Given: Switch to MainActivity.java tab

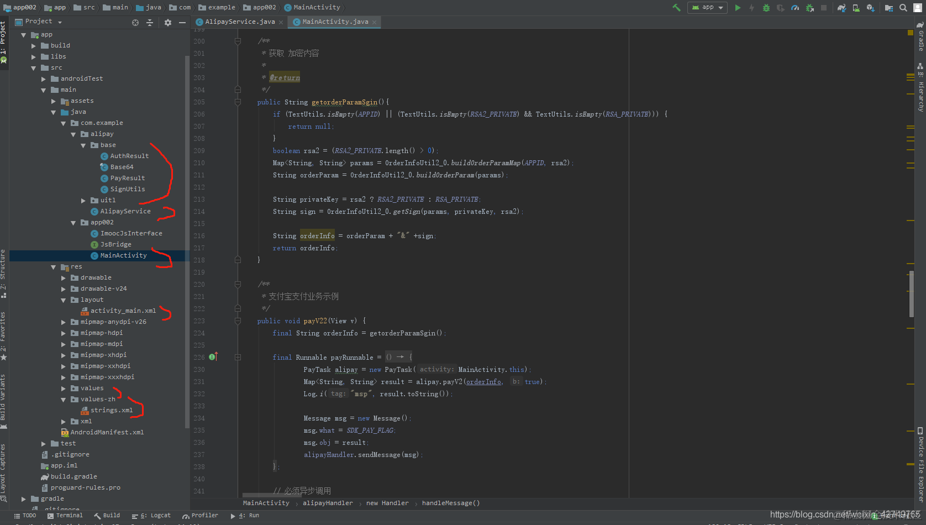Looking at the screenshot, I should pyautogui.click(x=335, y=22).
